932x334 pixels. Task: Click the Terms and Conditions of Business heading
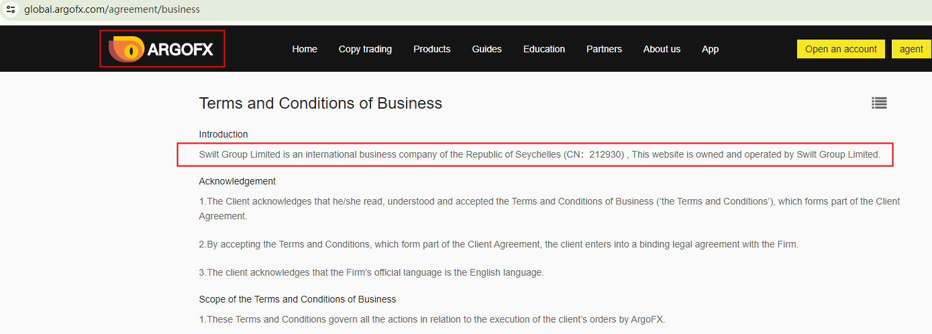pos(320,103)
